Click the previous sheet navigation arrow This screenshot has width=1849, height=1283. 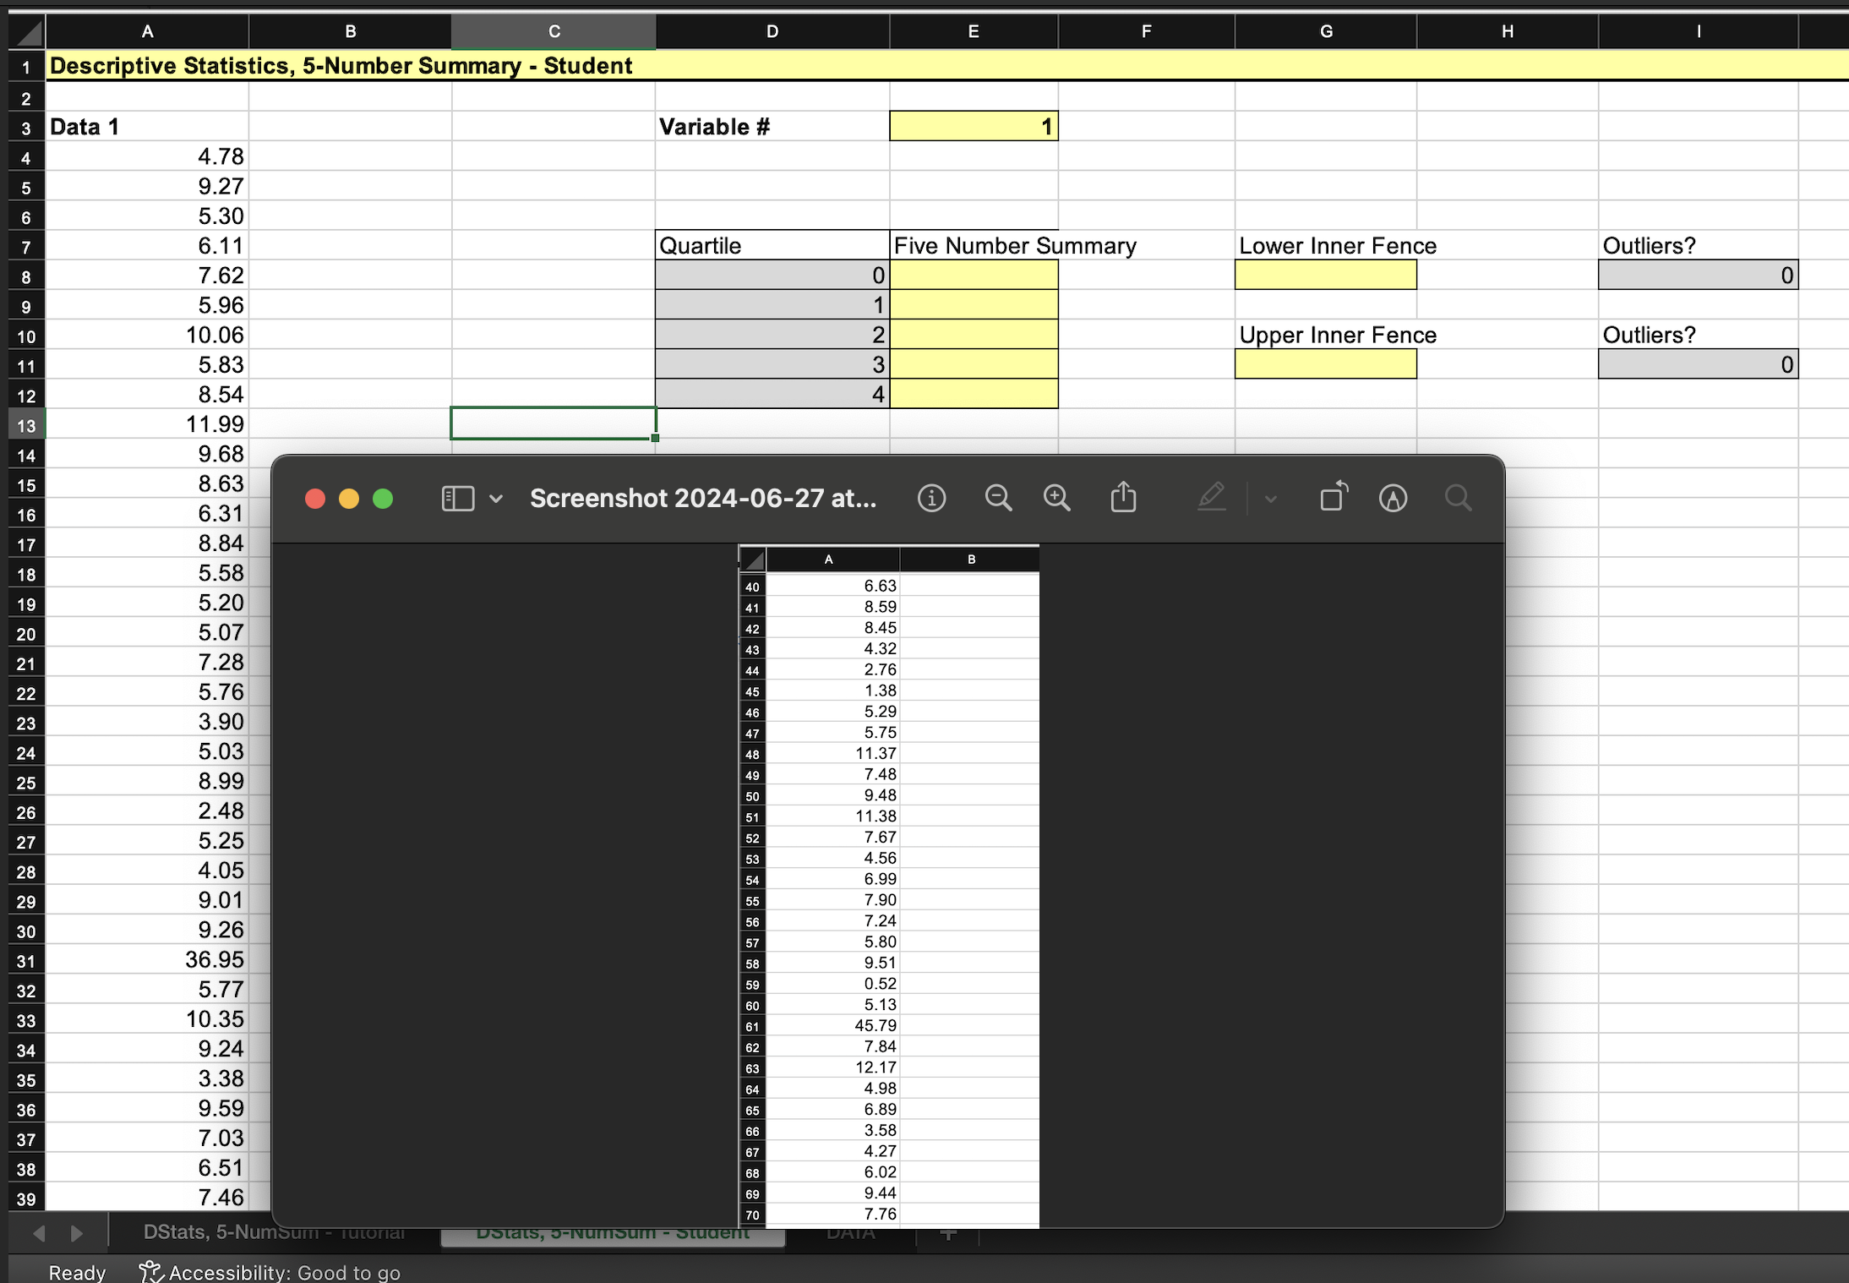click(x=41, y=1233)
